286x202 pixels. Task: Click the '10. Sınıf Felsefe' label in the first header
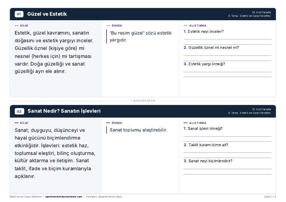[261, 13]
